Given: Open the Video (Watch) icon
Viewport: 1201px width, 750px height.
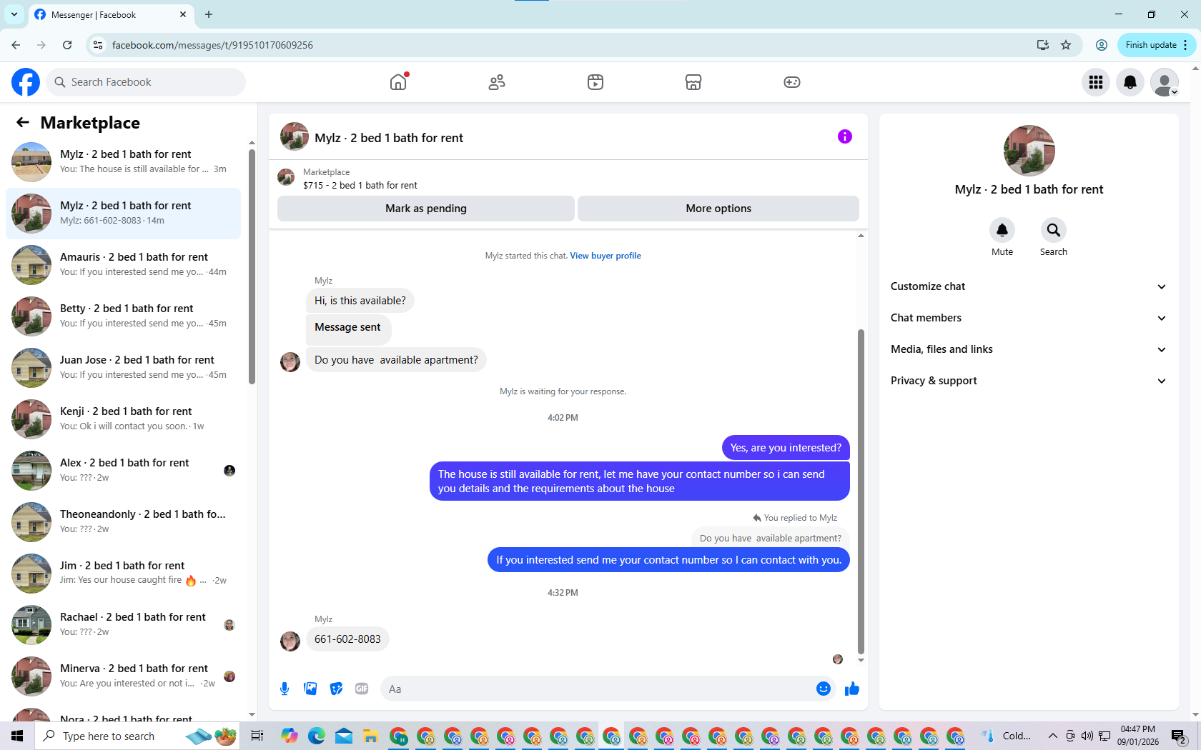Looking at the screenshot, I should 595,82.
